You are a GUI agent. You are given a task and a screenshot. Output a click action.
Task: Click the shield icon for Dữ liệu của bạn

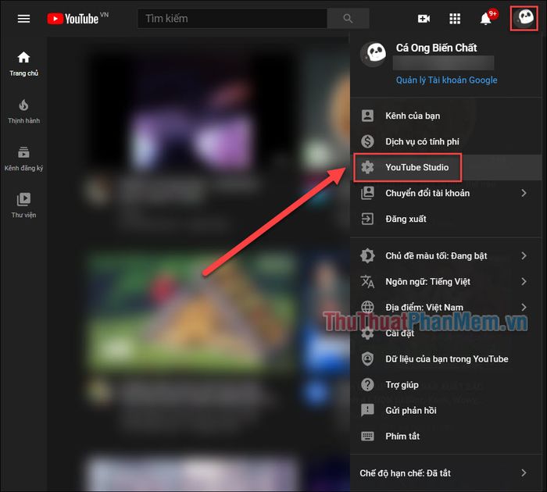tap(367, 358)
